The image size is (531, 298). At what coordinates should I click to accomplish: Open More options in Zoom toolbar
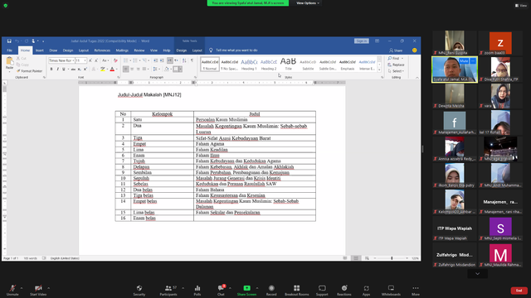(x=416, y=290)
